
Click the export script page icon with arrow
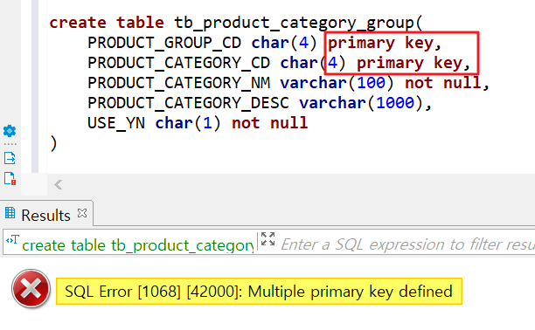point(10,158)
